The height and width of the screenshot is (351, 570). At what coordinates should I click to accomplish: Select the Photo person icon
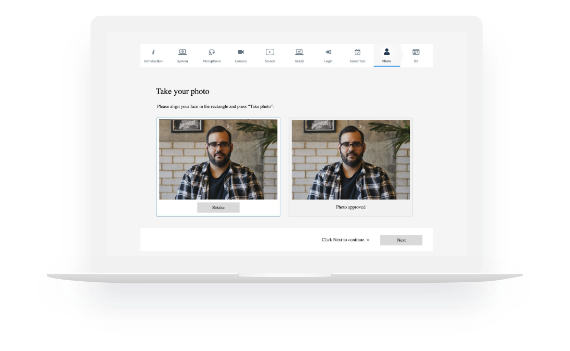386,52
